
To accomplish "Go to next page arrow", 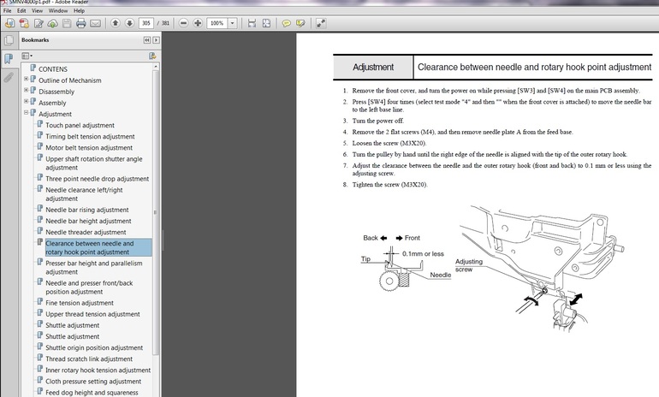I will click(130, 23).
